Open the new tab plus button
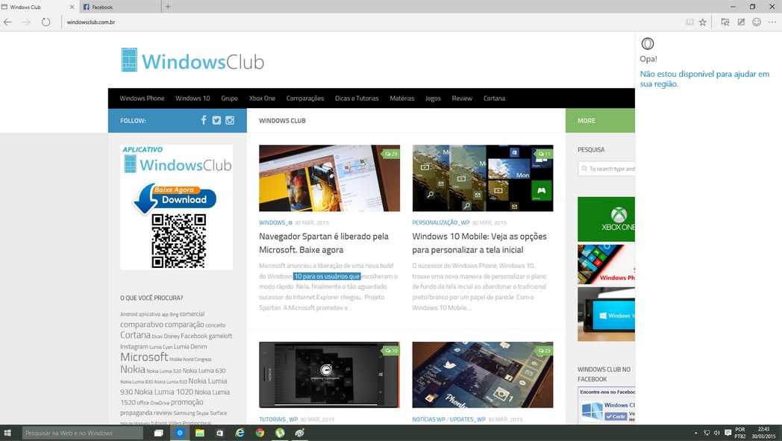 168,7
